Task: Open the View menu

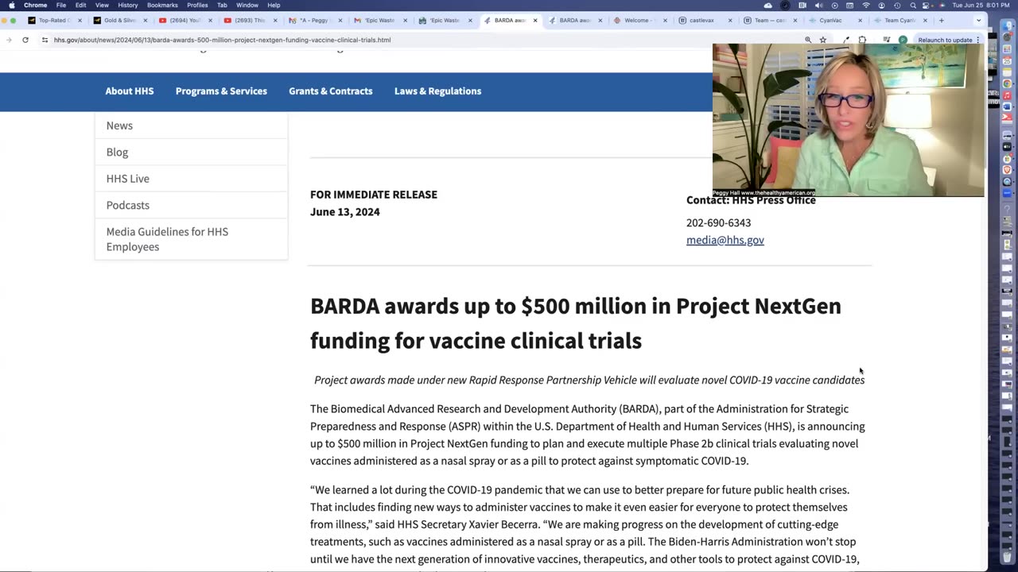Action: [x=102, y=5]
